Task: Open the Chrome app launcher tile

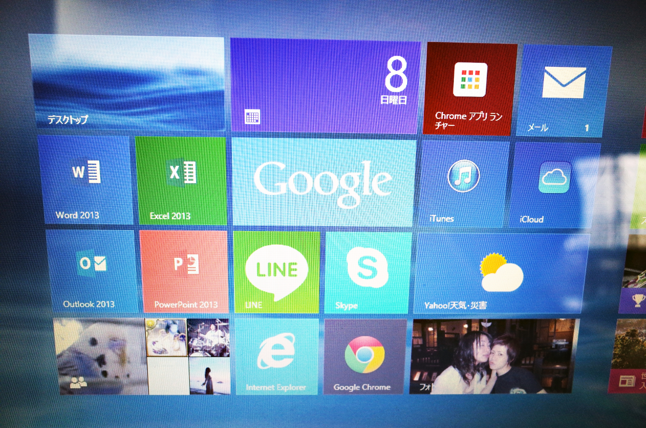Action: coord(470,88)
